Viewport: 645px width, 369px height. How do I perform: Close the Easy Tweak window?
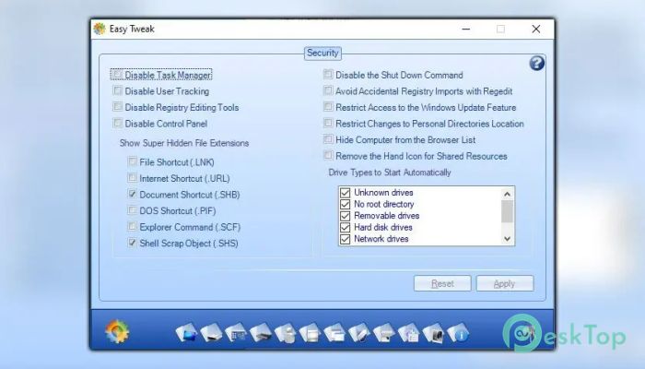pos(535,29)
